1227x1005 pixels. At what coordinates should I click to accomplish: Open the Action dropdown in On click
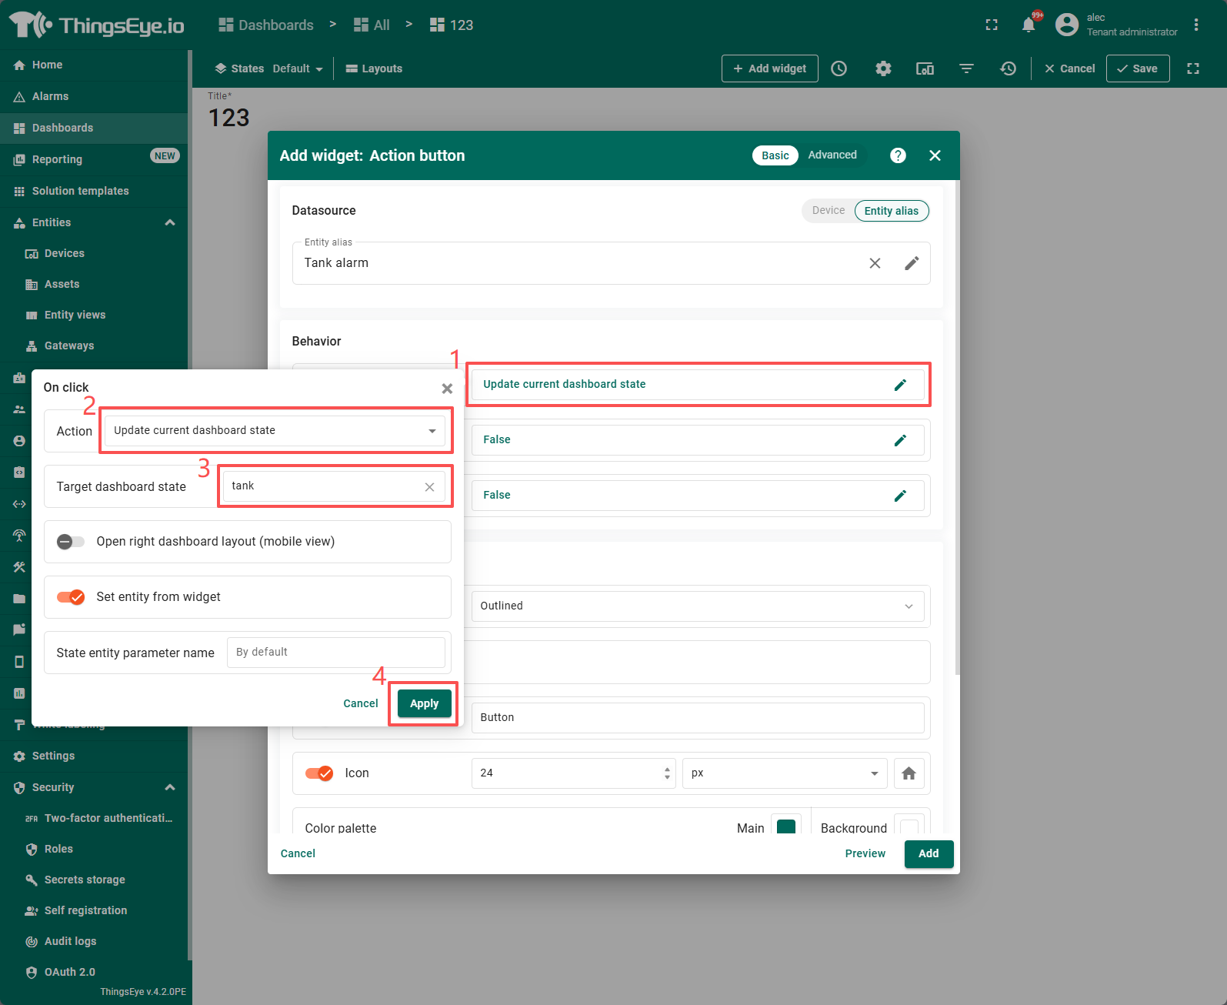pyautogui.click(x=275, y=431)
